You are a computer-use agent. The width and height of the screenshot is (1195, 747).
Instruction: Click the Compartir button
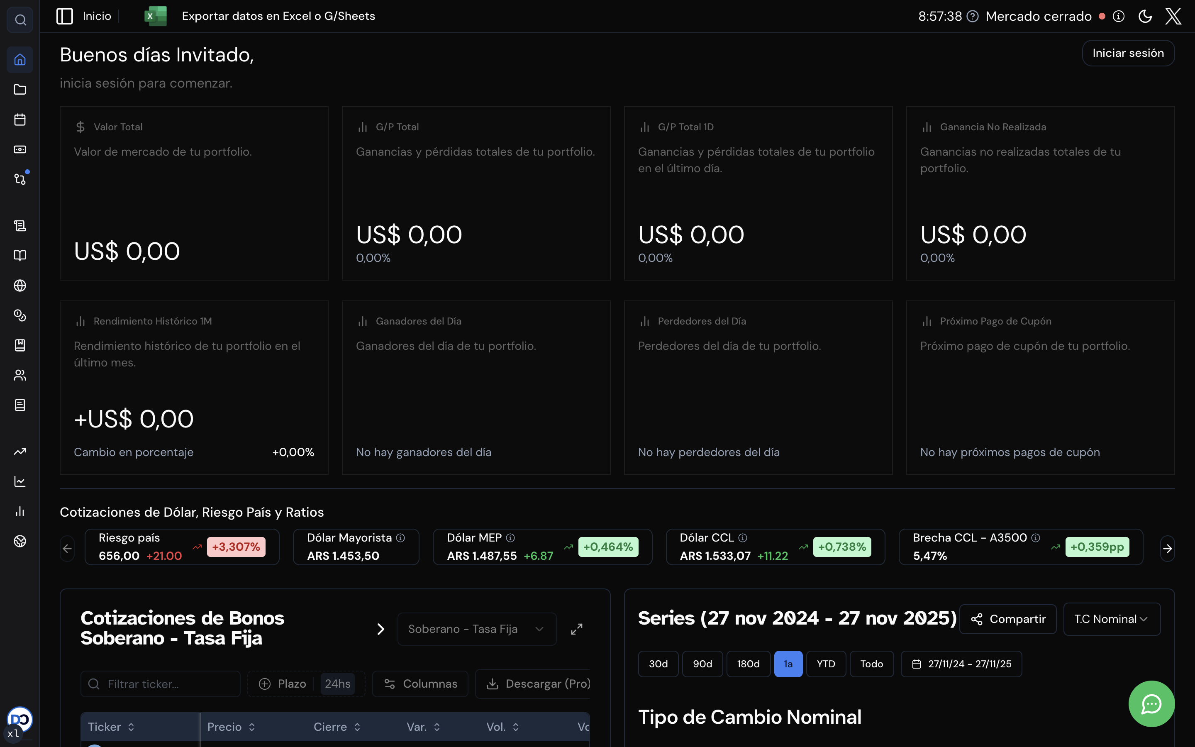1008,618
